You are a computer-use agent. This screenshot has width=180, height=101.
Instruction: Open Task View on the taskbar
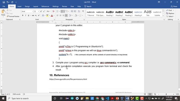coord(61,98)
